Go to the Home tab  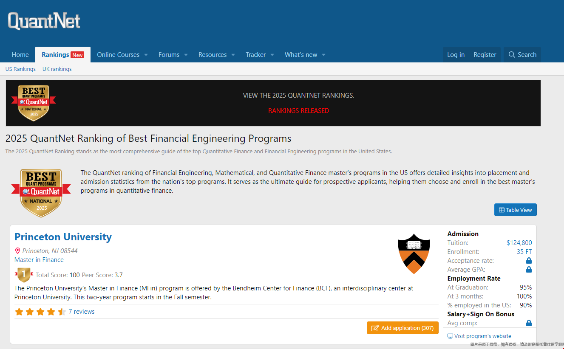tap(20, 55)
